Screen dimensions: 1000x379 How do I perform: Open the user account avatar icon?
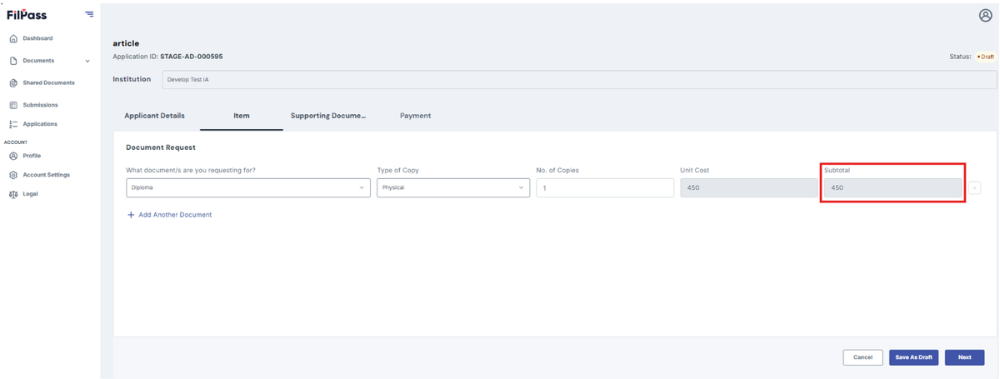pyautogui.click(x=985, y=16)
